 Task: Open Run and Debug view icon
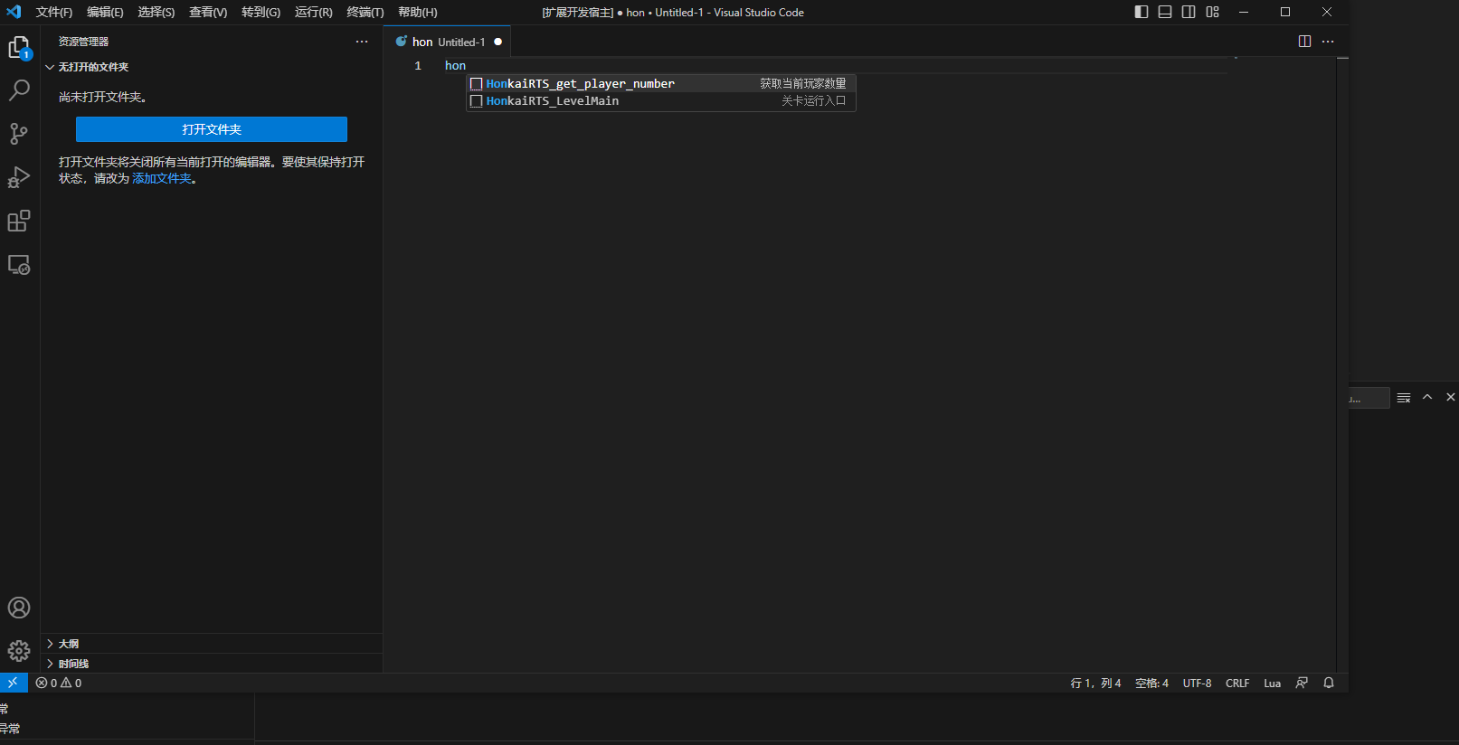[19, 177]
